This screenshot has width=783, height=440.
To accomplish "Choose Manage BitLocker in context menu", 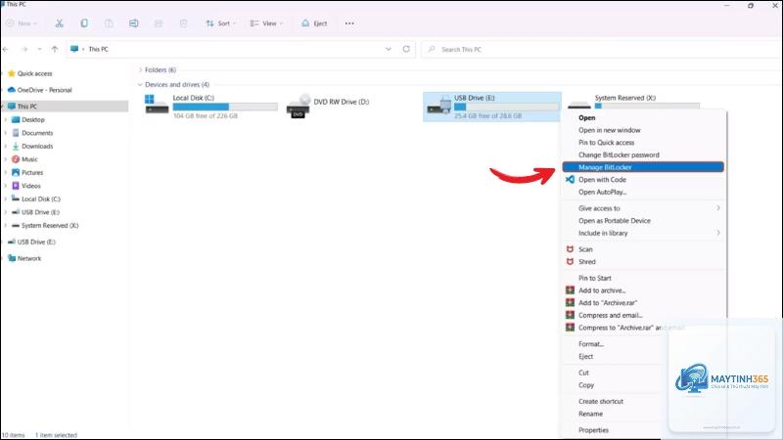I will (643, 167).
